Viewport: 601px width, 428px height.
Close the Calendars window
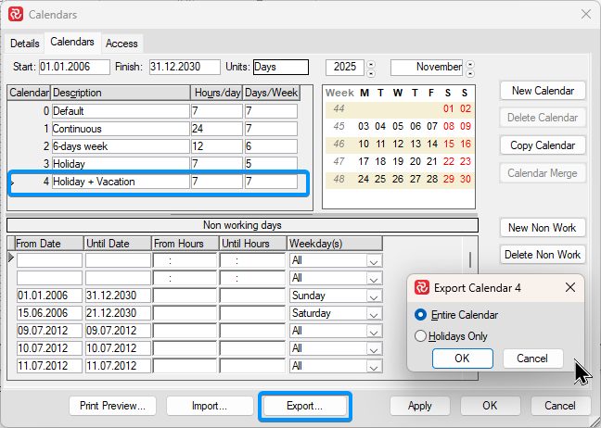coord(585,14)
